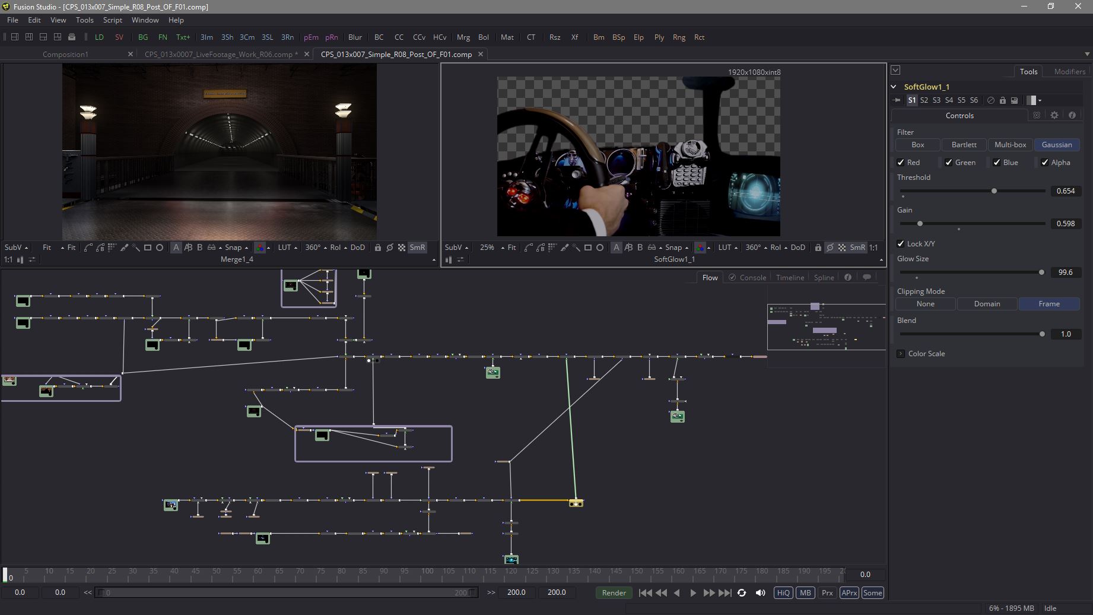The image size is (1093, 615).
Task: Select the Blur tool in toolbar
Action: click(355, 37)
